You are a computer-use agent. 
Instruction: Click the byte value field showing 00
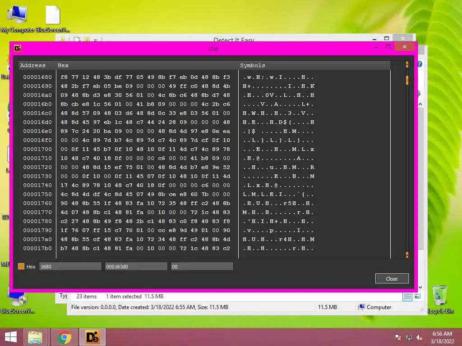[x=202, y=266]
